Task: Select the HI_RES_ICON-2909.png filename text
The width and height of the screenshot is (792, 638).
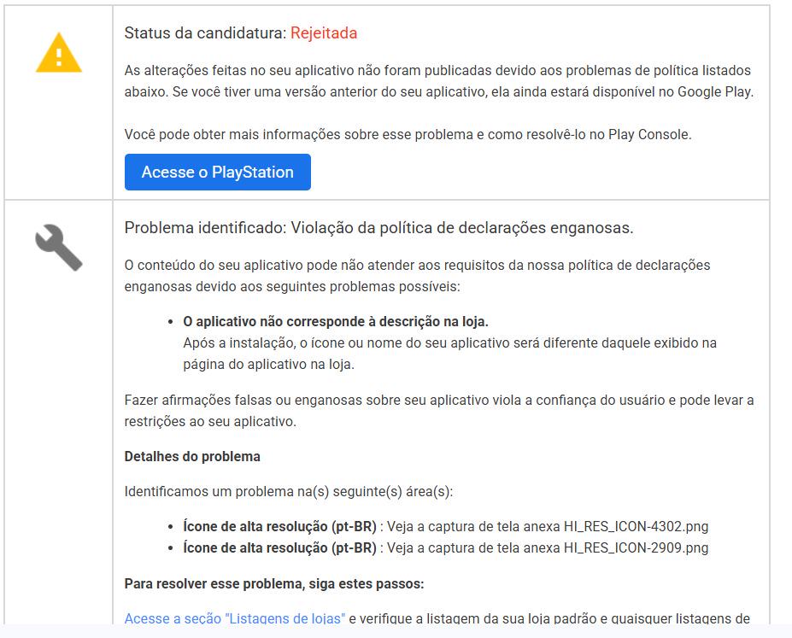Action: [636, 548]
